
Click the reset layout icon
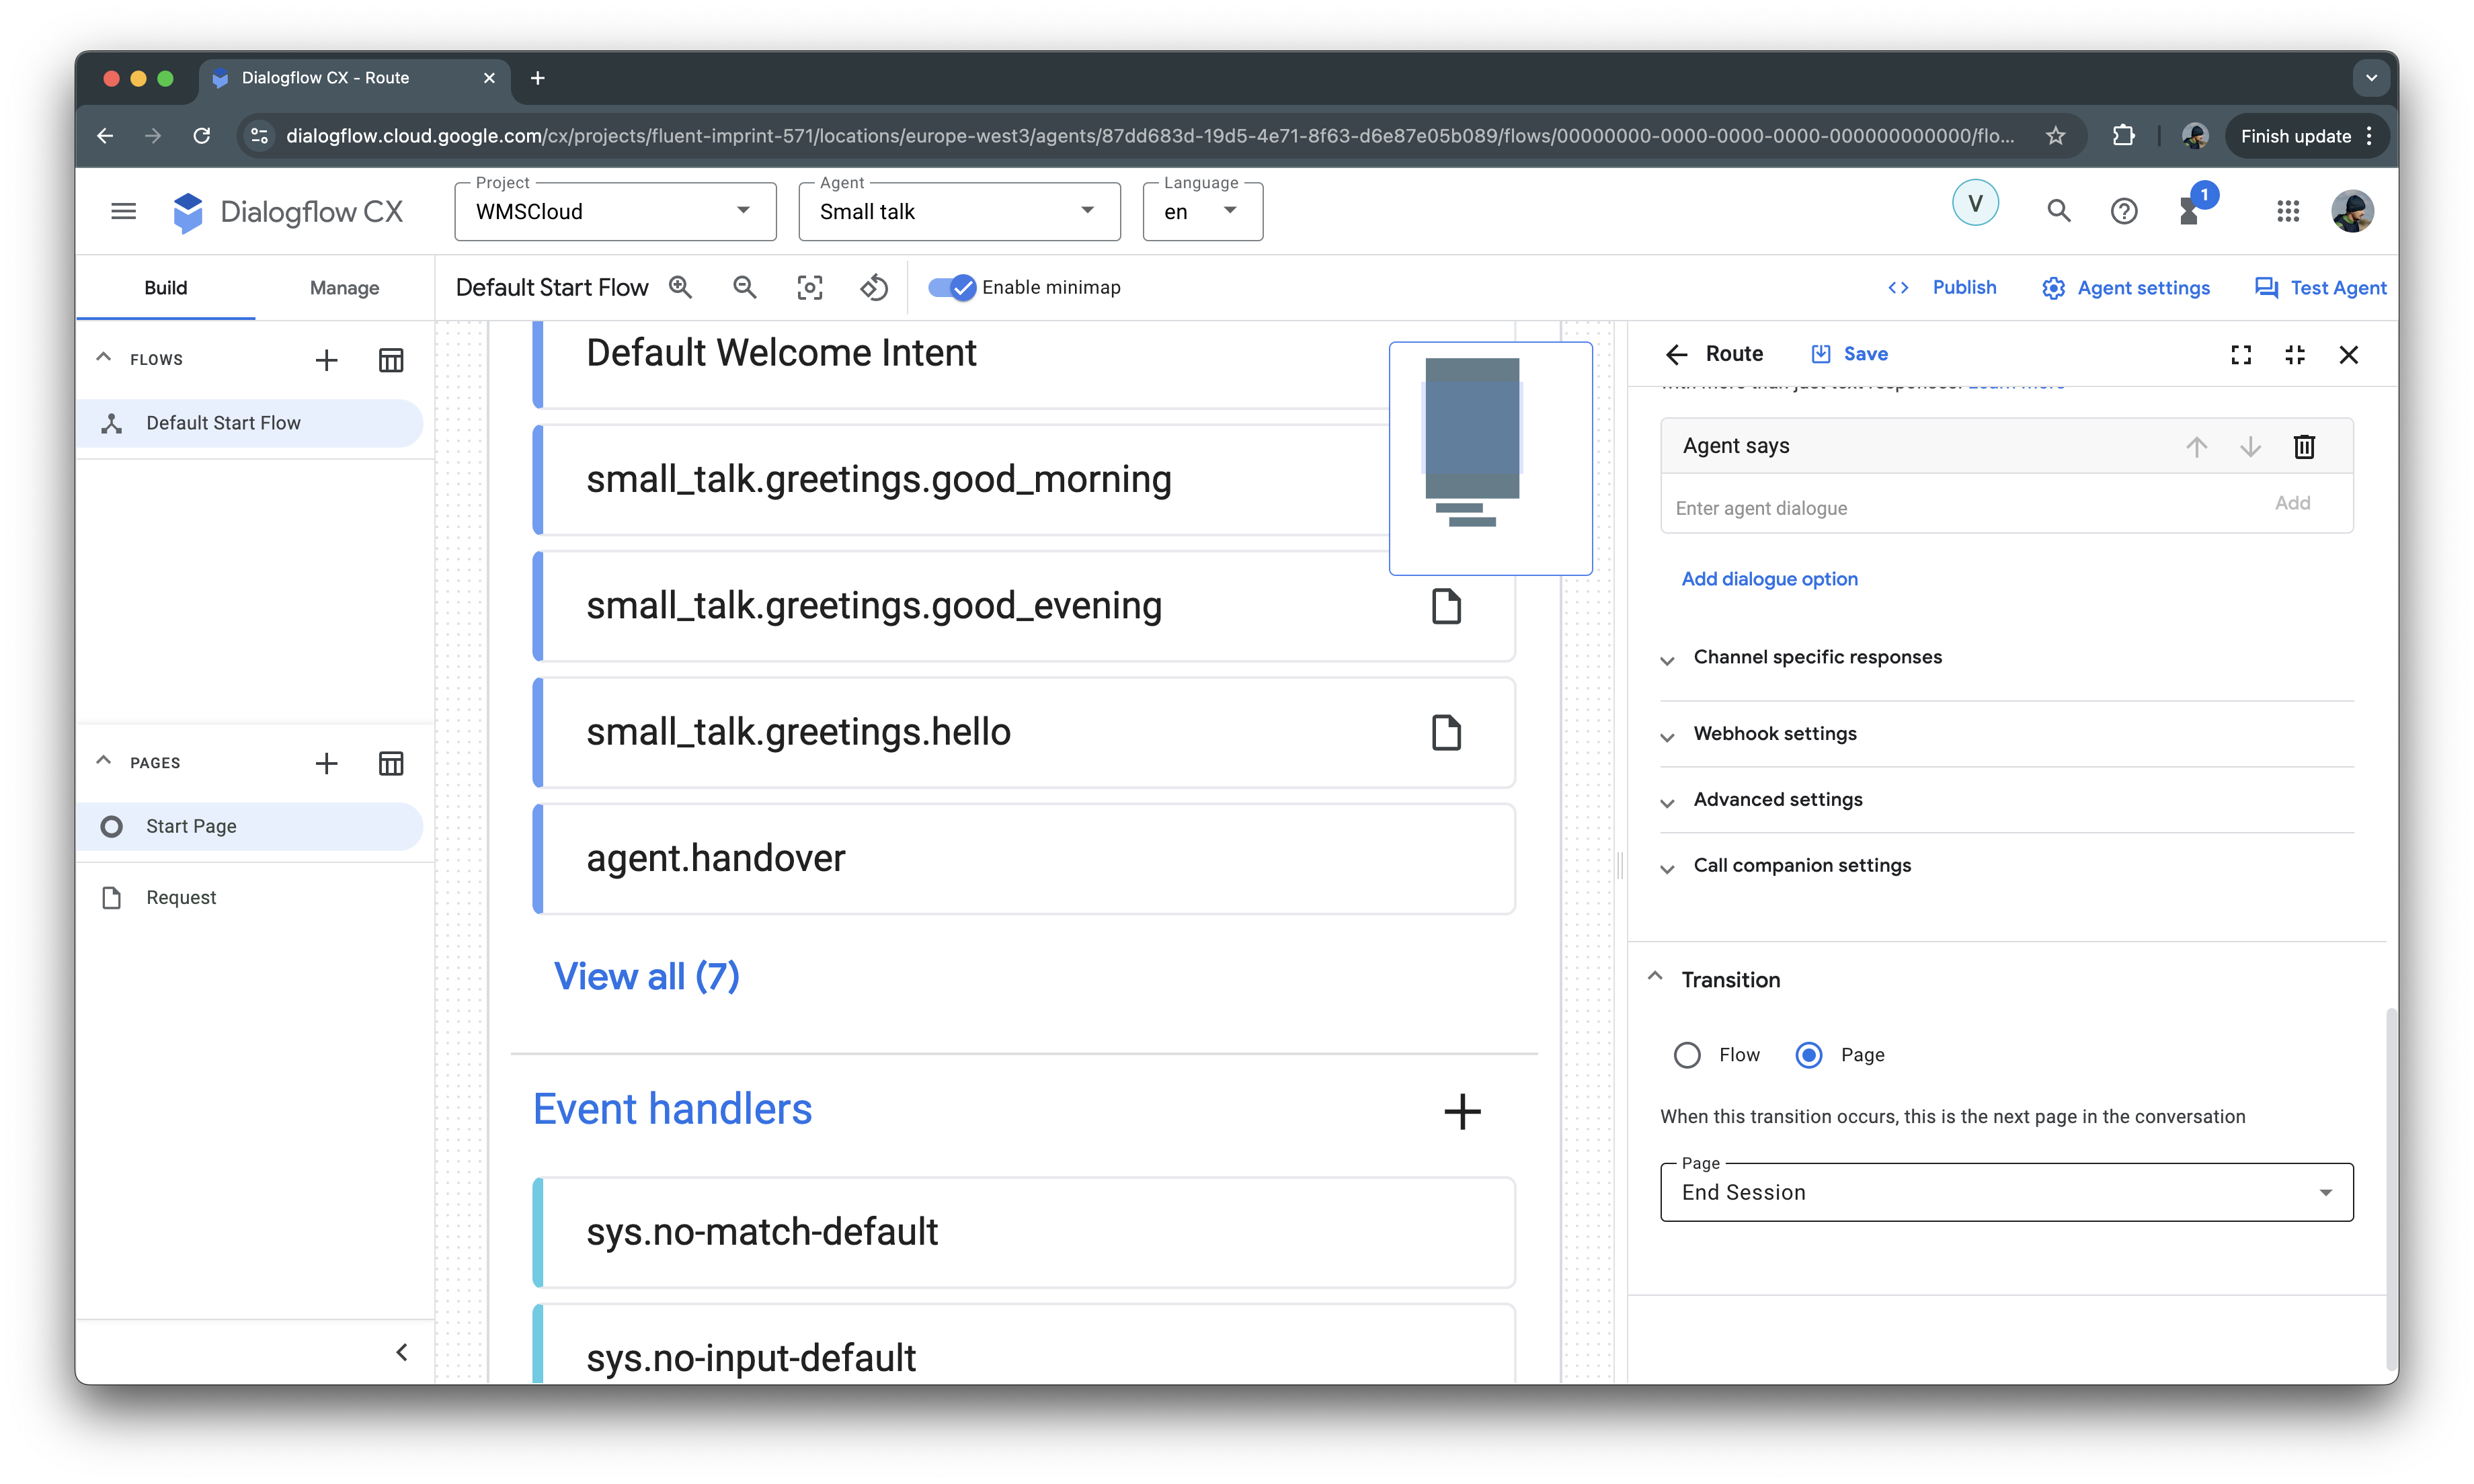(x=875, y=288)
